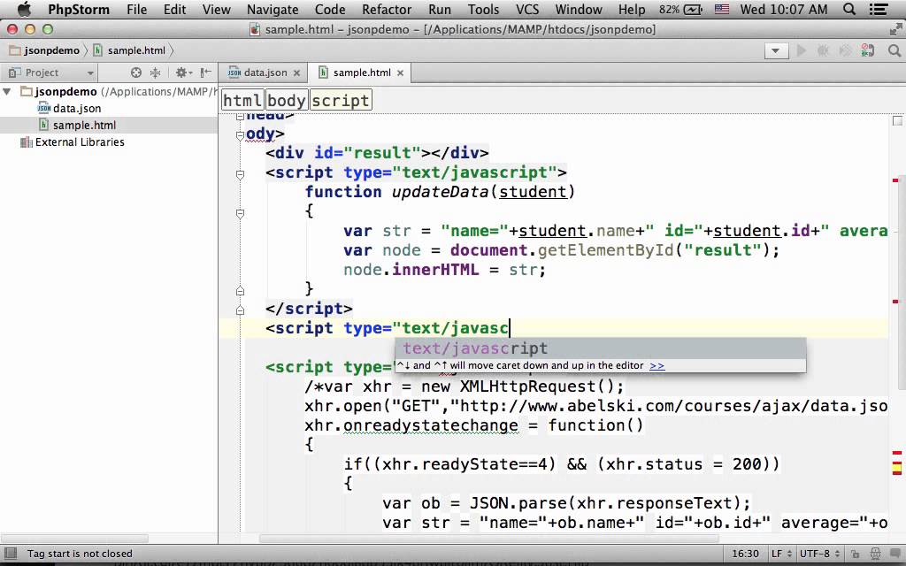
Task: Click the 16:30 caret position indicator
Action: point(745,554)
